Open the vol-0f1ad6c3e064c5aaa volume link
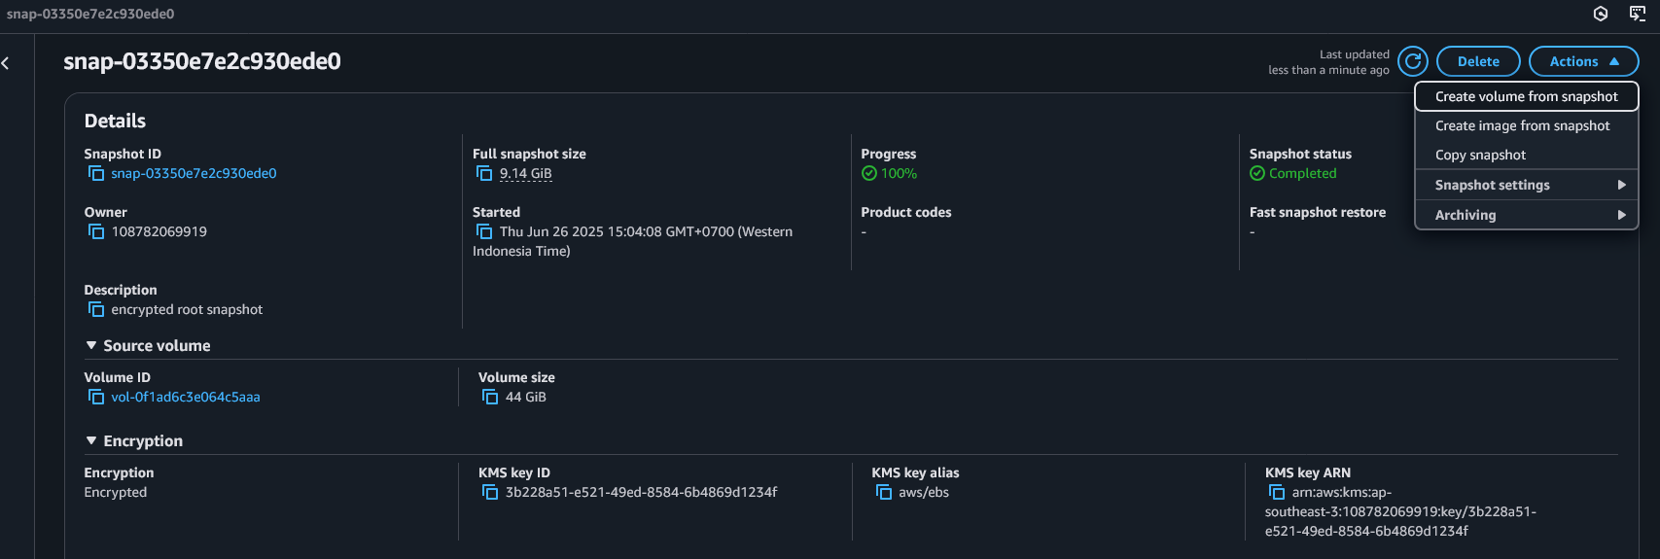Image resolution: width=1660 pixels, height=559 pixels. [186, 397]
